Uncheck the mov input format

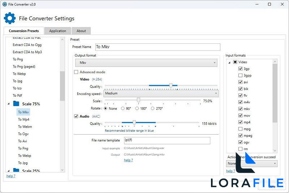pos(240,115)
